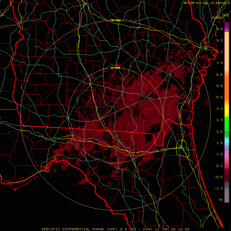The height and width of the screenshot is (231, 231).
Task: Pick the cyan swatch on the color scale
Action: (227, 141)
